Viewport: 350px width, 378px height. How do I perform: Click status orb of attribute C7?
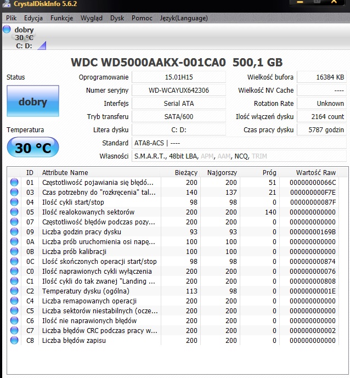click(14, 330)
